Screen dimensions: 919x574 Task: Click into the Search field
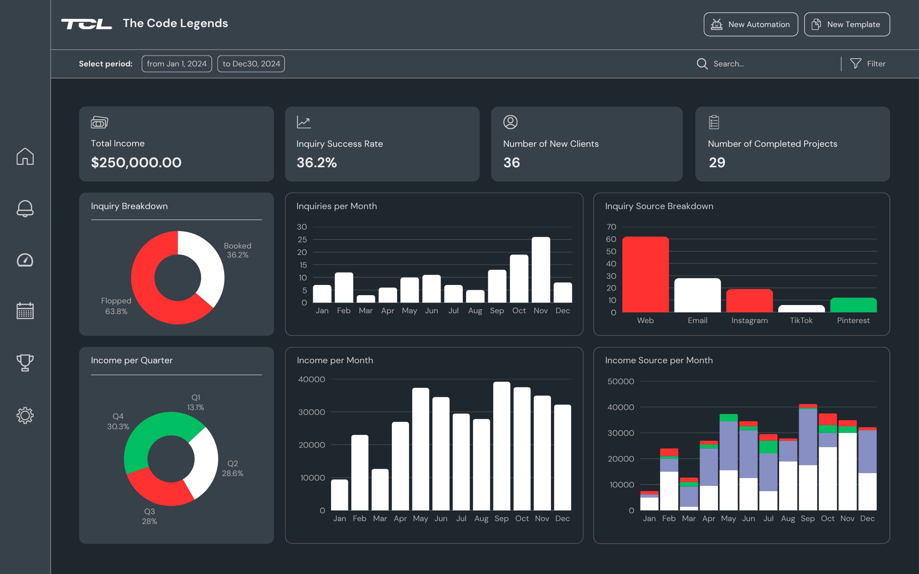tap(763, 64)
